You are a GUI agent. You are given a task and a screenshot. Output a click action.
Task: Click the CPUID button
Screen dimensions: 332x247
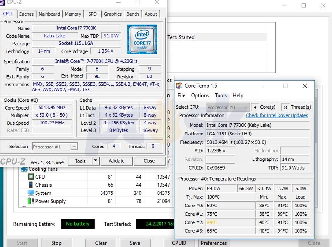click(179, 243)
